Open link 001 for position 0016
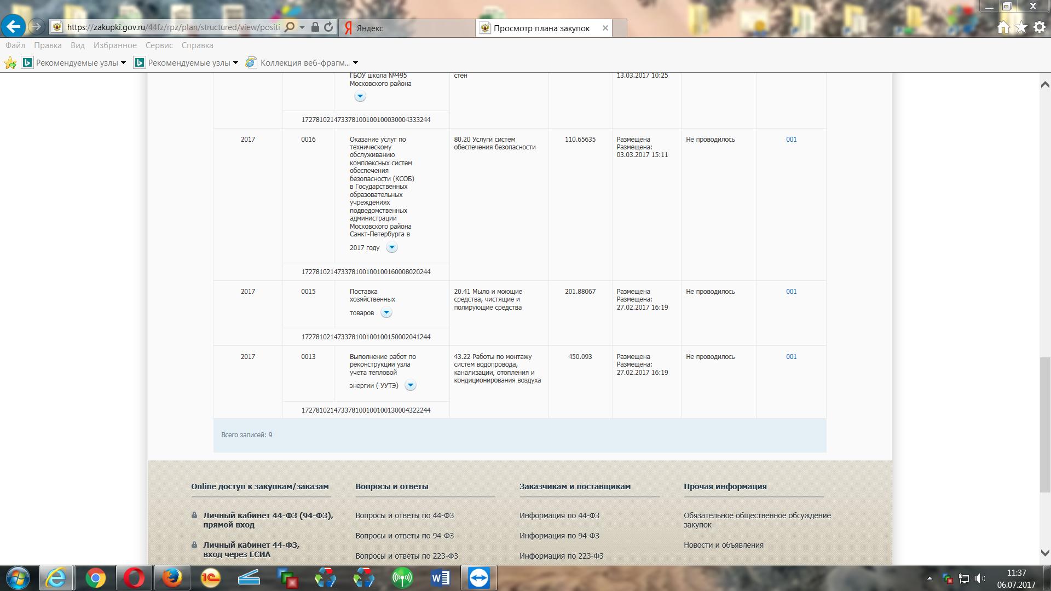 click(791, 140)
